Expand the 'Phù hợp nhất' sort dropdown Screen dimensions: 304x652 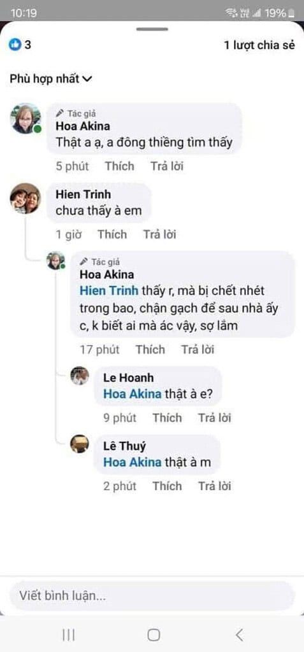pos(51,78)
